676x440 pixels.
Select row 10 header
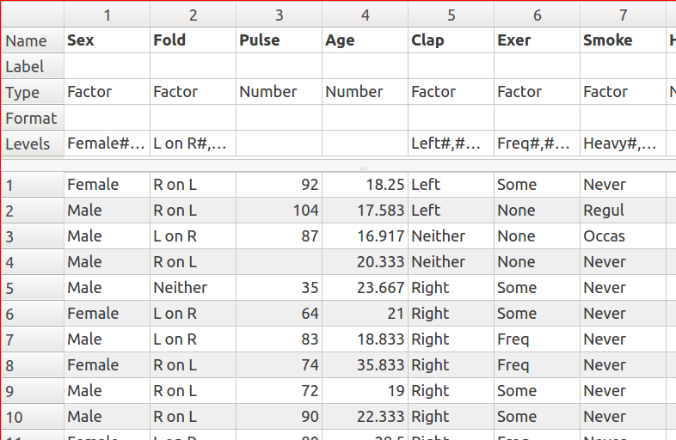33,417
